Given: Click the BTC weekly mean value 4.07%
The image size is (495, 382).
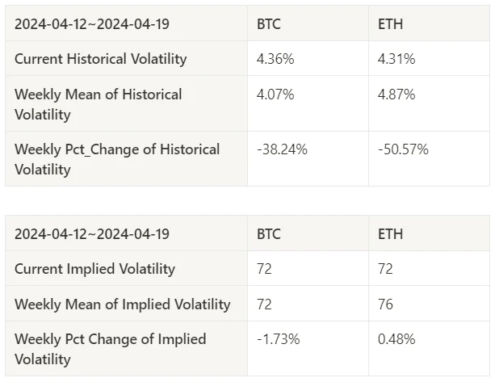Looking at the screenshot, I should [275, 94].
